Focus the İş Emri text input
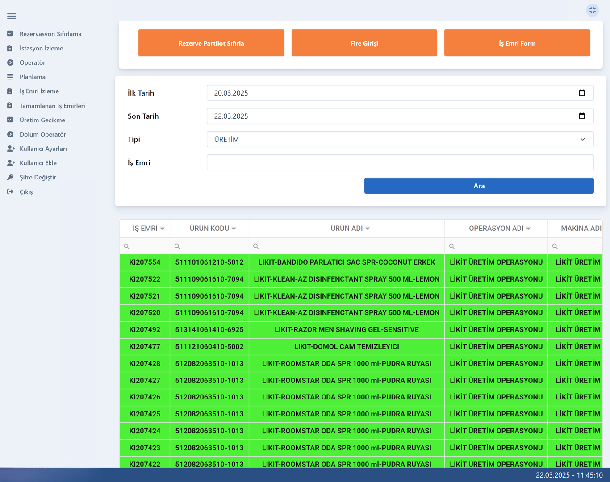This screenshot has height=482, width=610. 400,162
